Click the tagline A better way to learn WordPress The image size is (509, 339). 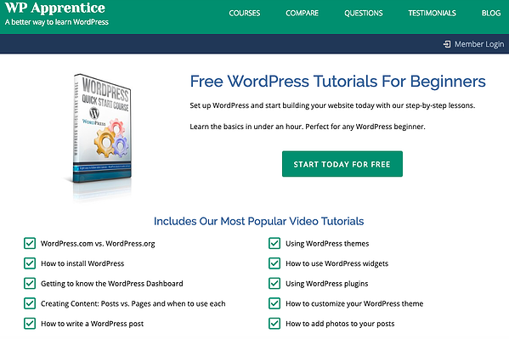coord(57,22)
